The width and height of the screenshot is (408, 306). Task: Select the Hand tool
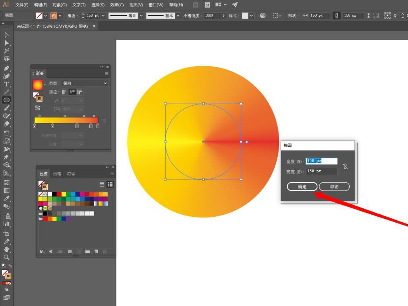point(6,249)
